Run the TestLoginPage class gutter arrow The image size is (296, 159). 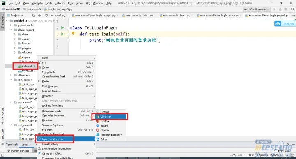[62, 28]
